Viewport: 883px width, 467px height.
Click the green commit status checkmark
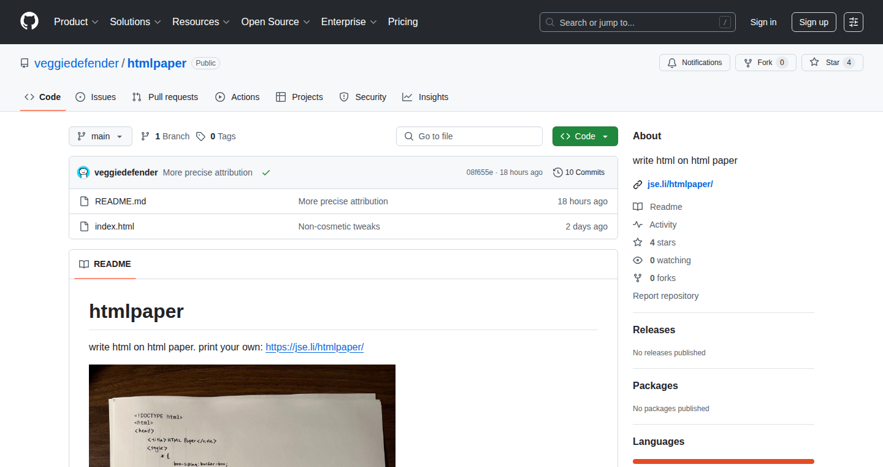[266, 172]
